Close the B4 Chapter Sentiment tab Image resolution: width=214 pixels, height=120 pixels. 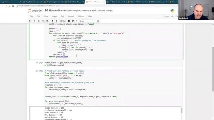point(125,2)
